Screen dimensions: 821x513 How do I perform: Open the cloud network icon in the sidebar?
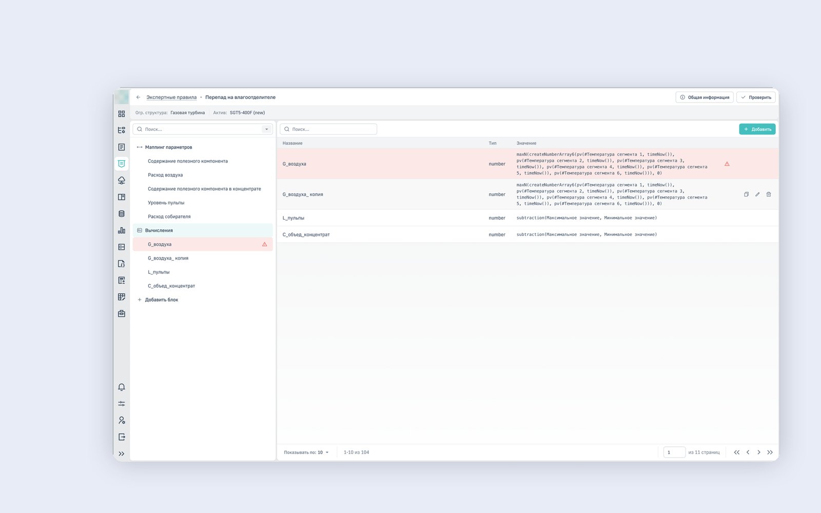(x=122, y=181)
